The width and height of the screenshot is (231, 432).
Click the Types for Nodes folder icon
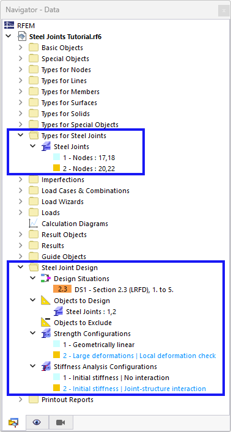[x=34, y=70]
